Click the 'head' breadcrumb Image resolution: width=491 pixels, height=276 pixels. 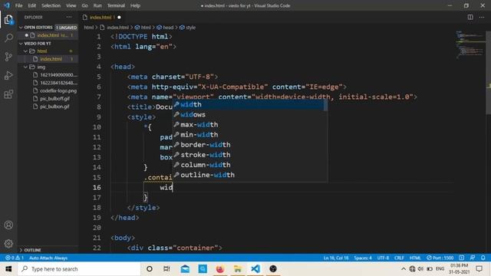click(165, 28)
